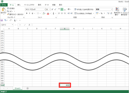Add a new sheet with plus button
Viewport: 129px width, 93px height.
[x=28, y=88]
